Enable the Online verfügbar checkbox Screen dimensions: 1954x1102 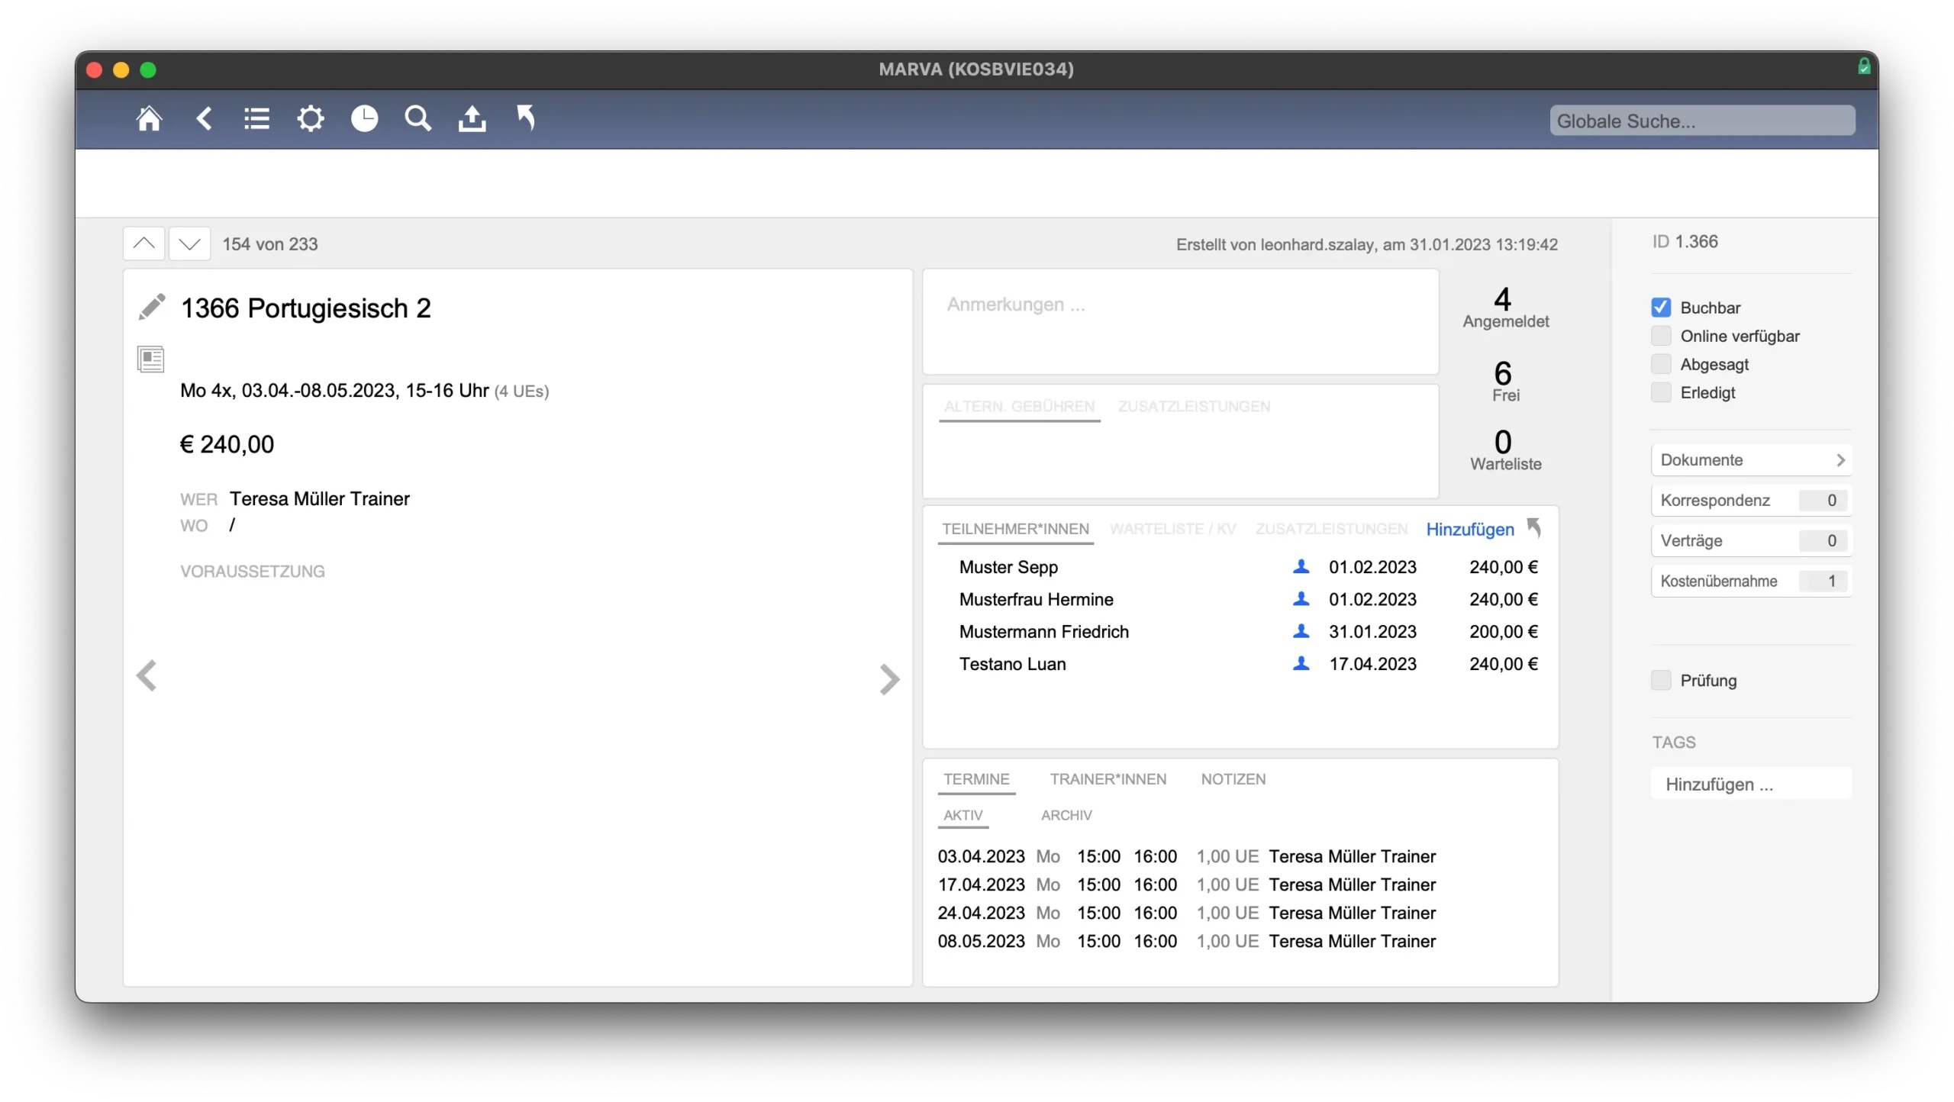point(1661,335)
